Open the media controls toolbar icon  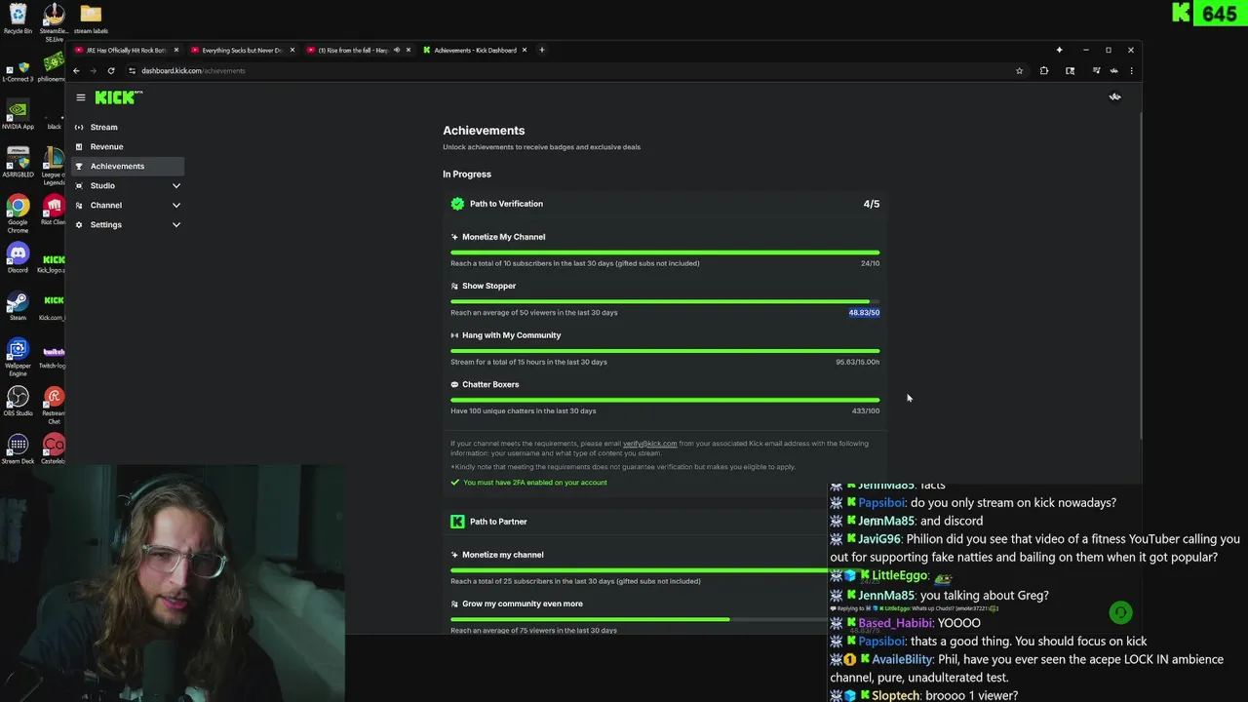click(1096, 70)
